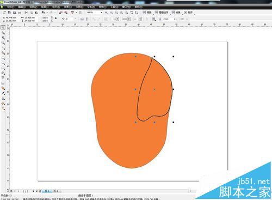Expand the undo history dropdown arrow
272x200 pixels.
tap(47, 13)
